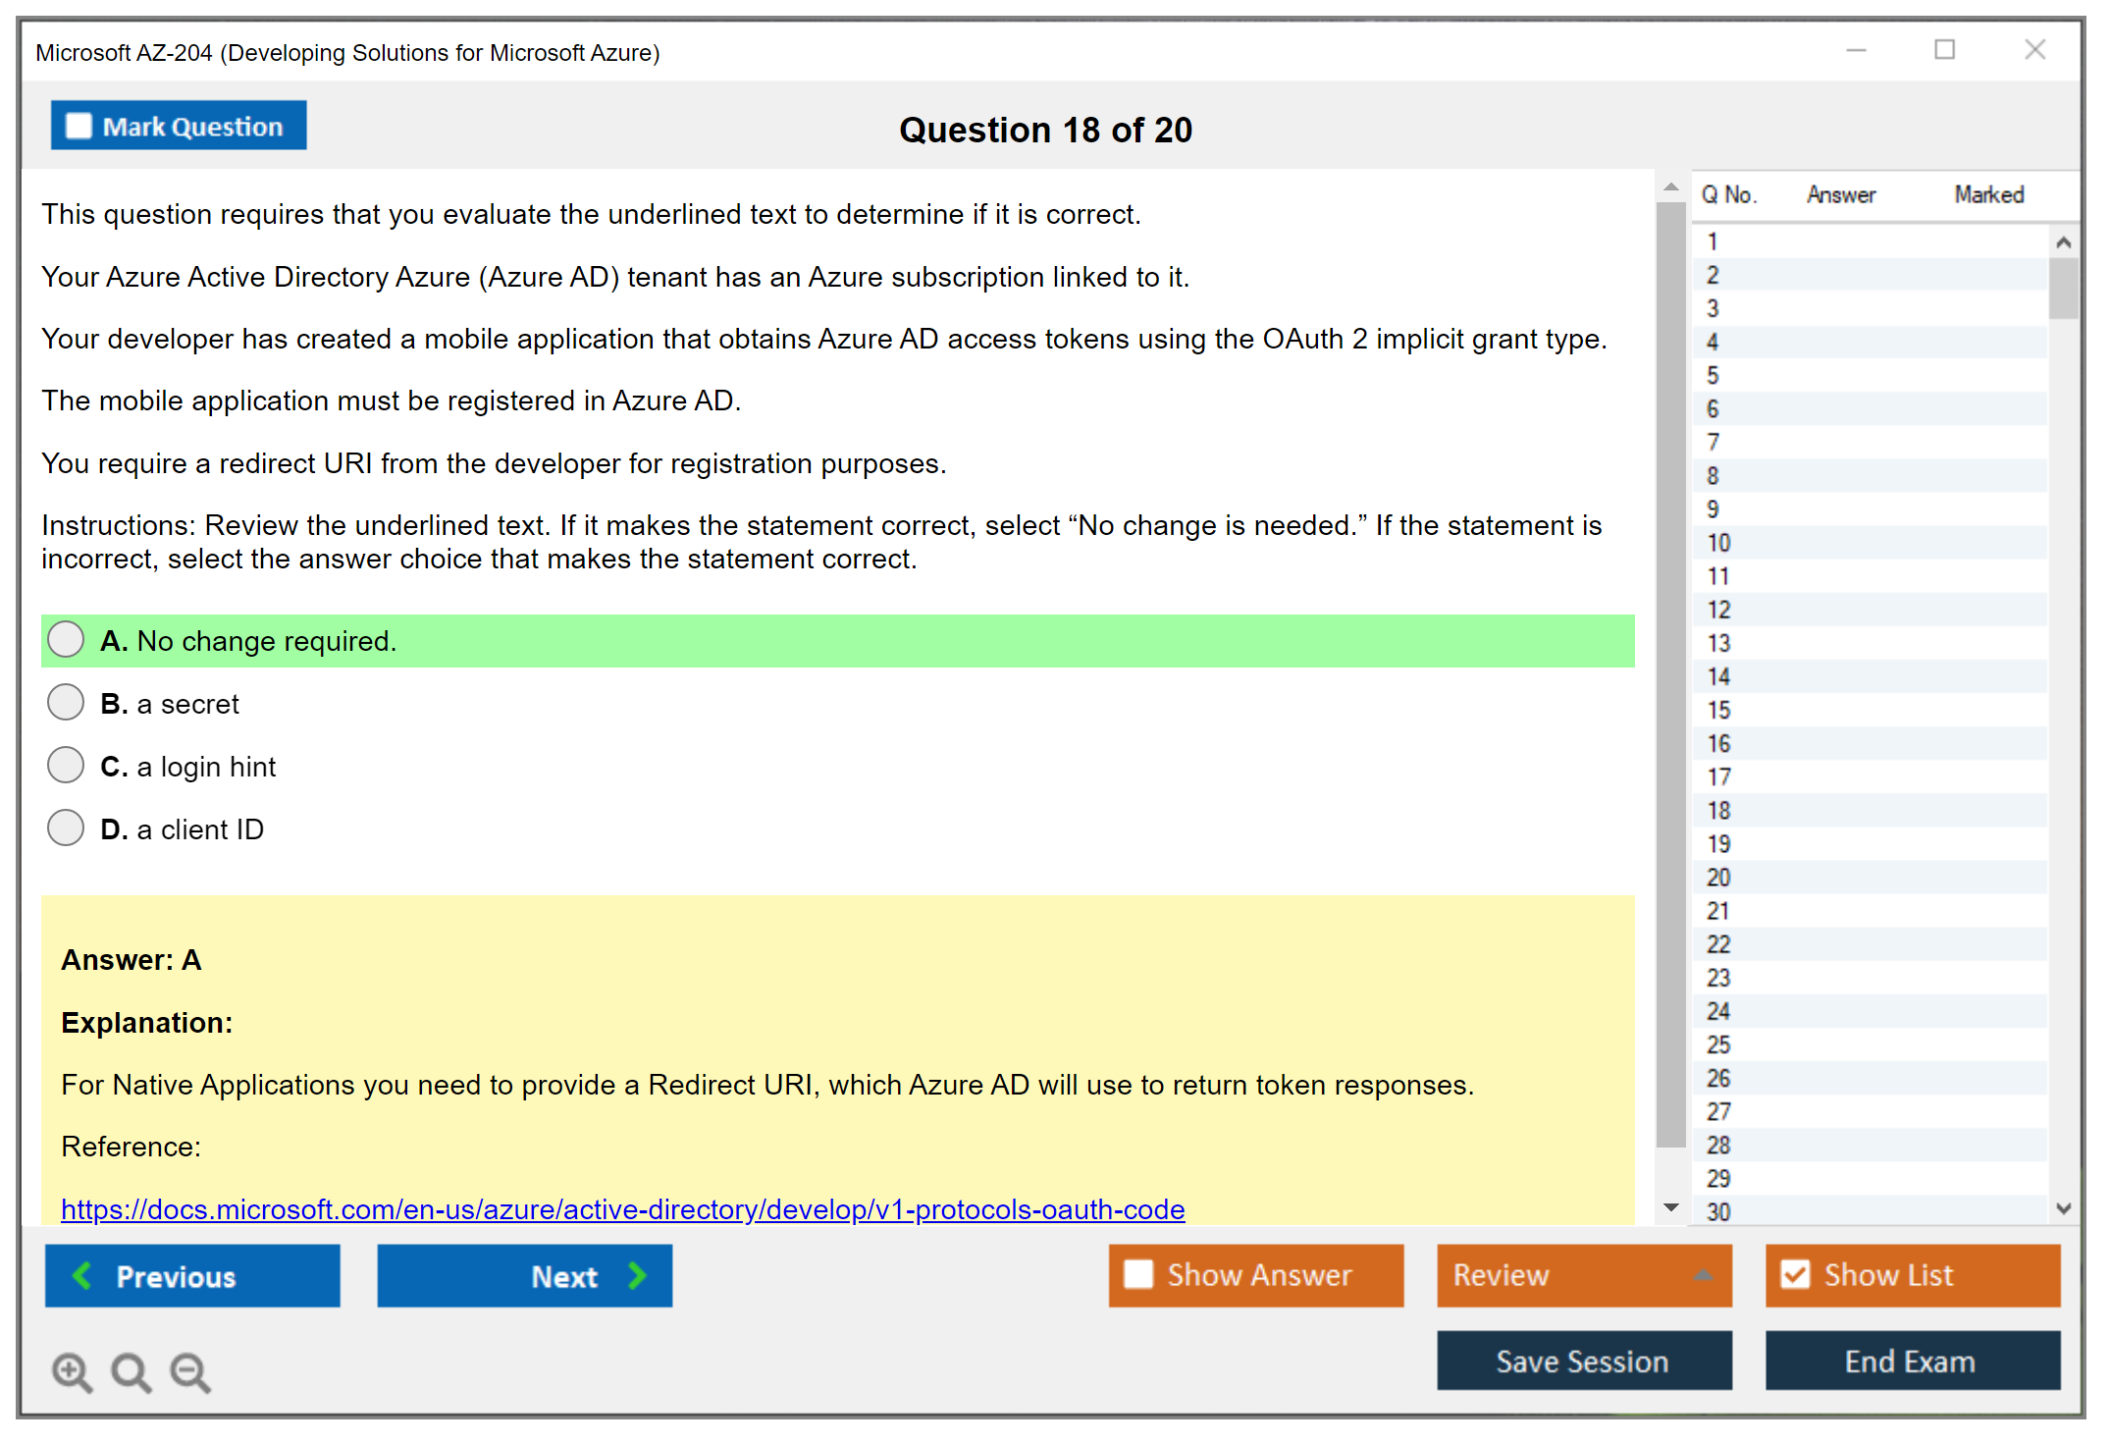Click question pane scroll-down arrow
This screenshot has height=1443, width=2110.
(x=1671, y=1207)
